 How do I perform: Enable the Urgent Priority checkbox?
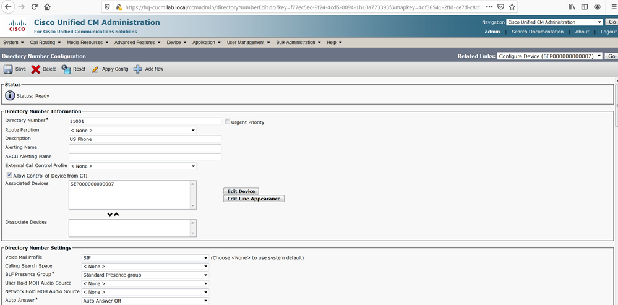[227, 122]
